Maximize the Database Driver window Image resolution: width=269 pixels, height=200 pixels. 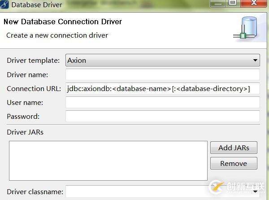[233, 3]
